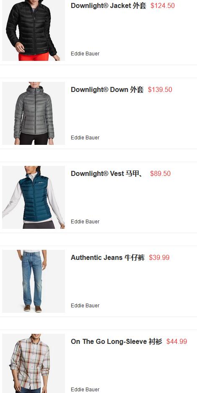Image resolution: width=197 pixels, height=393 pixels.
Task: Click the Downlight® Jacket 外套 title
Action: click(109, 6)
